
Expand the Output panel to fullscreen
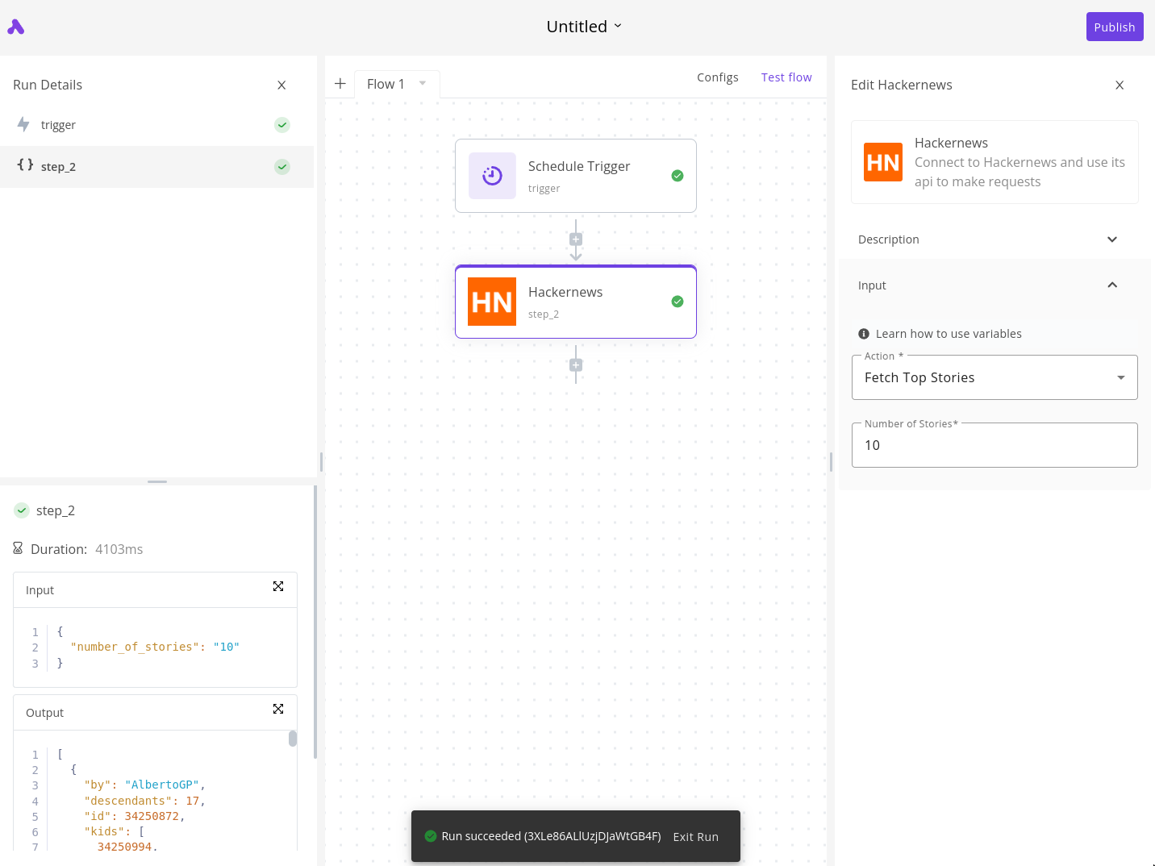pos(278,710)
